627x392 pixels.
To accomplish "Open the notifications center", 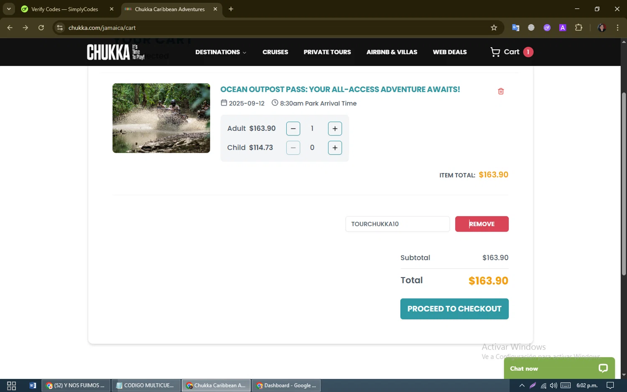I will 610,385.
